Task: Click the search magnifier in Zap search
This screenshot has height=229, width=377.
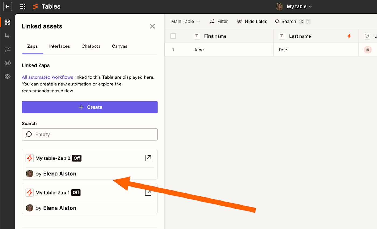Action: click(x=29, y=134)
